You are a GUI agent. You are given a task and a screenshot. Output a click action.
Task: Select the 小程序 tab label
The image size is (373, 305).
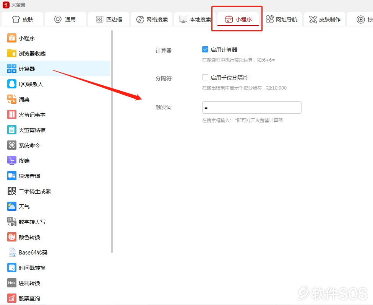click(x=243, y=20)
